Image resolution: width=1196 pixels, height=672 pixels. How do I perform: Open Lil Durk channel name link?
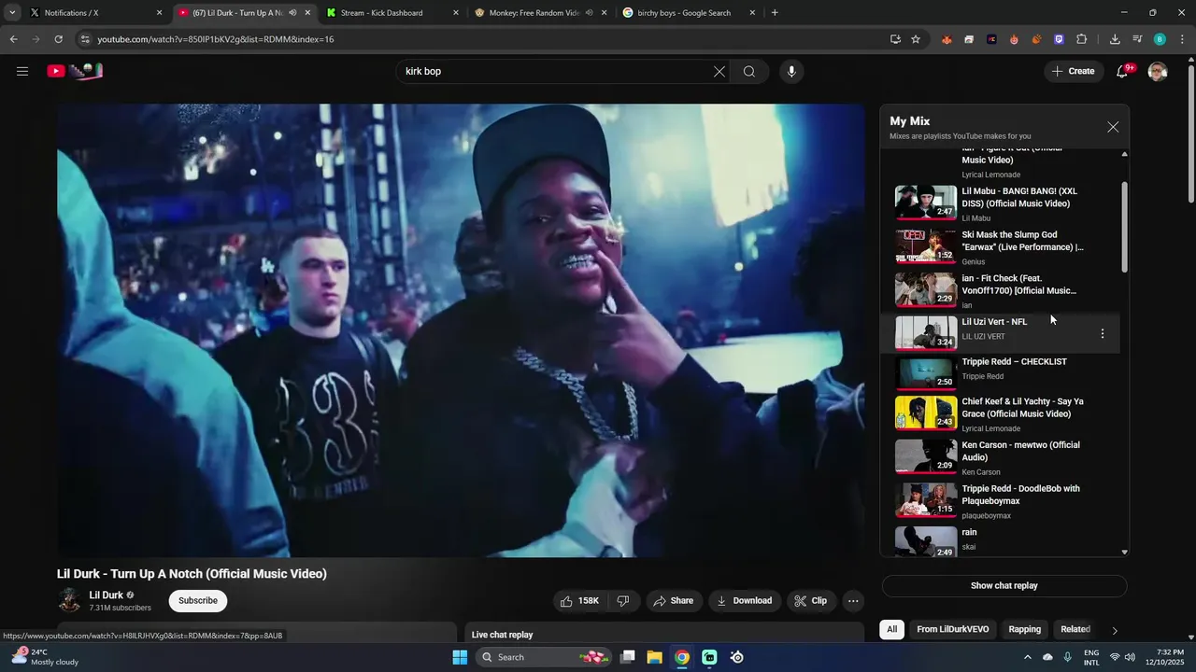click(x=106, y=595)
